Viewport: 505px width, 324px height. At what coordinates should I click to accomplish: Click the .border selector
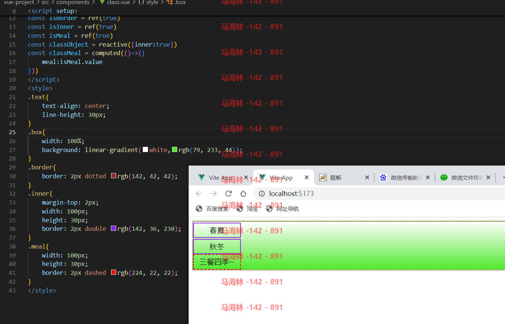click(x=40, y=167)
